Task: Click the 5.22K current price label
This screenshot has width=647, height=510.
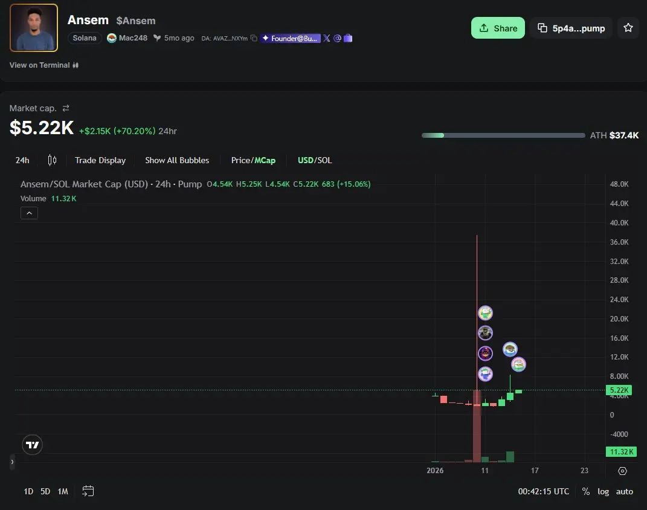Action: pyautogui.click(x=619, y=390)
